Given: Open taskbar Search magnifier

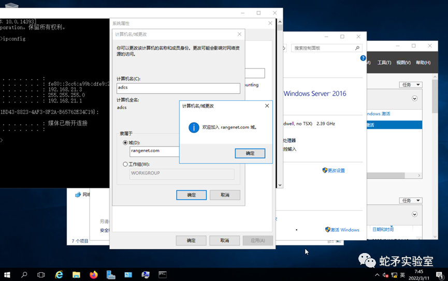Looking at the screenshot, I should click(x=24, y=275).
